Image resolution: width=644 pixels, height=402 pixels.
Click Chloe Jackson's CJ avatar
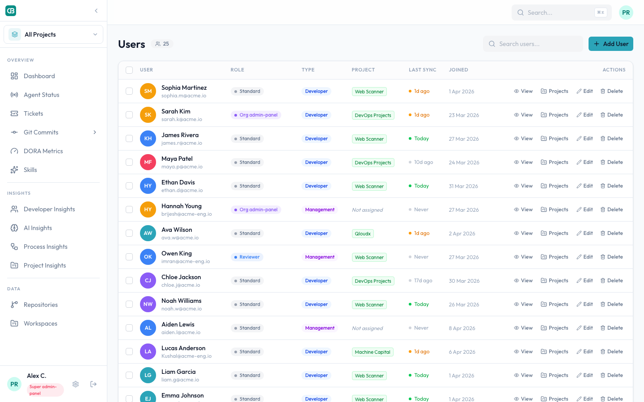tap(148, 281)
